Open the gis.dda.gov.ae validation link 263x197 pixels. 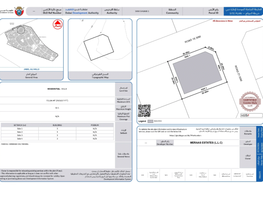click(x=185, y=135)
